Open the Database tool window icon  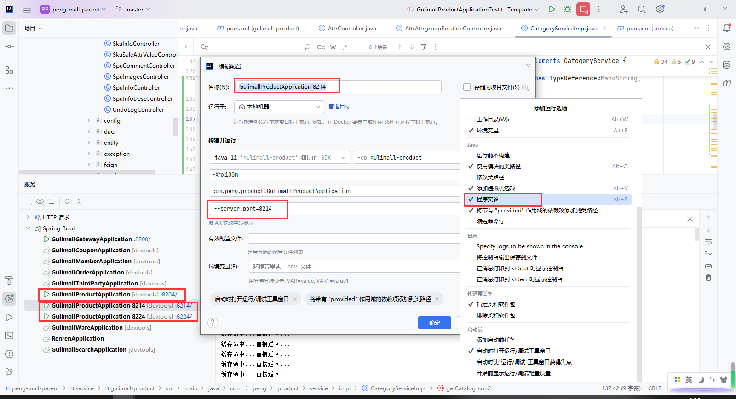click(x=727, y=65)
